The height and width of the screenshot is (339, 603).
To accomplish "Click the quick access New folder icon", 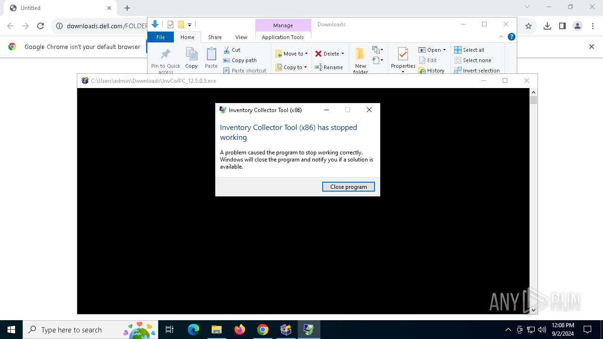I will pos(181,24).
